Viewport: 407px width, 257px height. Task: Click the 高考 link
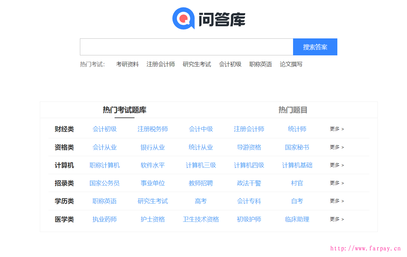pyautogui.click(x=201, y=201)
